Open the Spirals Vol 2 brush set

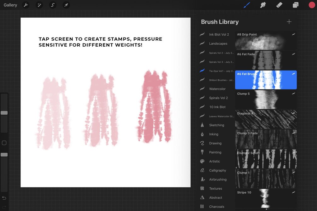[x=218, y=98]
